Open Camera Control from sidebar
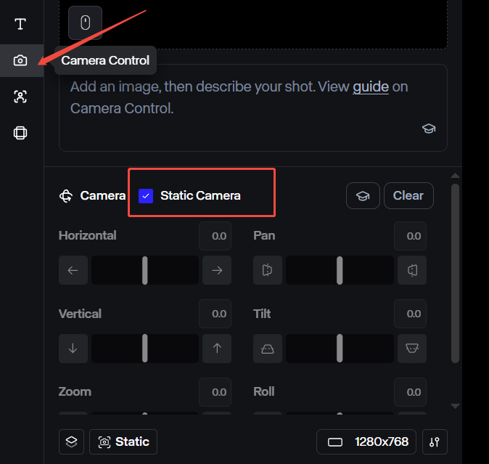 pyautogui.click(x=20, y=60)
